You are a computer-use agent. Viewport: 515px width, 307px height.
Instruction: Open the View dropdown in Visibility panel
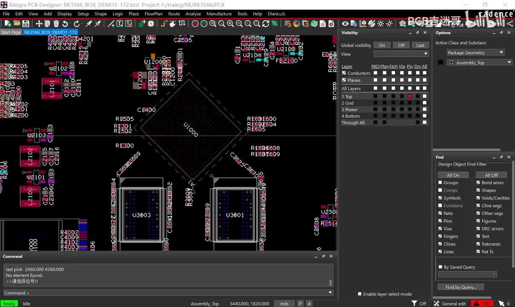tap(401, 54)
